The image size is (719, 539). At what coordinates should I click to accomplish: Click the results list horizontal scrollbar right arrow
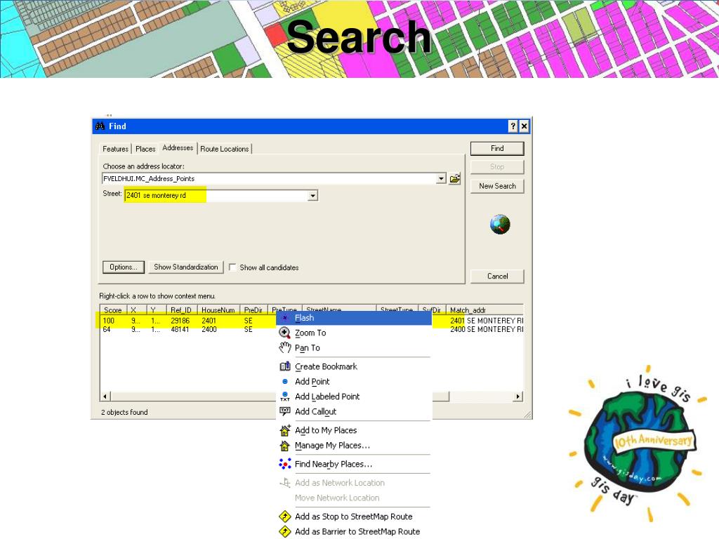point(518,397)
